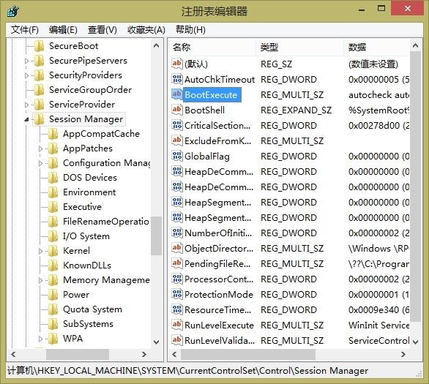Sort values by the 数据 column header
The width and height of the screenshot is (429, 384).
coord(377,48)
